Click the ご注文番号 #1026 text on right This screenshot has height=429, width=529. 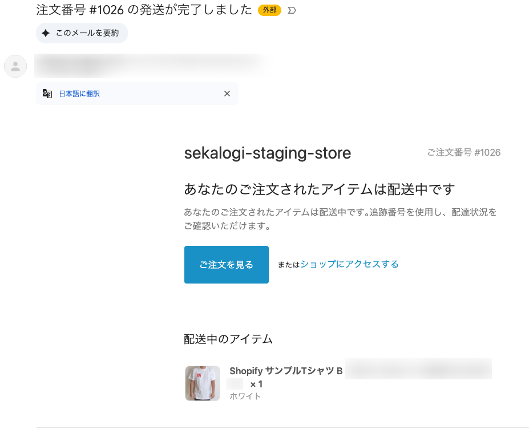(x=463, y=152)
